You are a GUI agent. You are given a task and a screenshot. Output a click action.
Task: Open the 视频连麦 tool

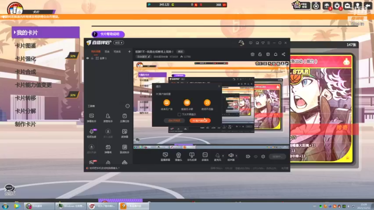point(91,133)
